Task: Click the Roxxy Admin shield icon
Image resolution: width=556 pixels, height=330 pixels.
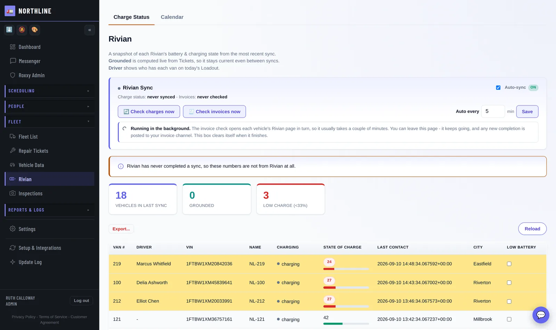Action: [x=13, y=75]
